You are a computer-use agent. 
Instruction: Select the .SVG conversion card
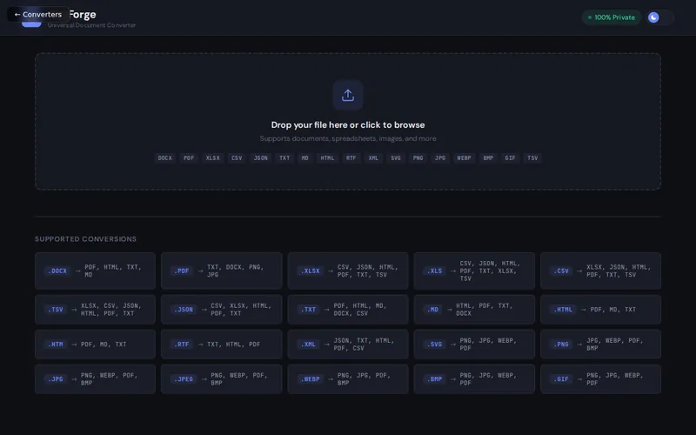point(474,344)
